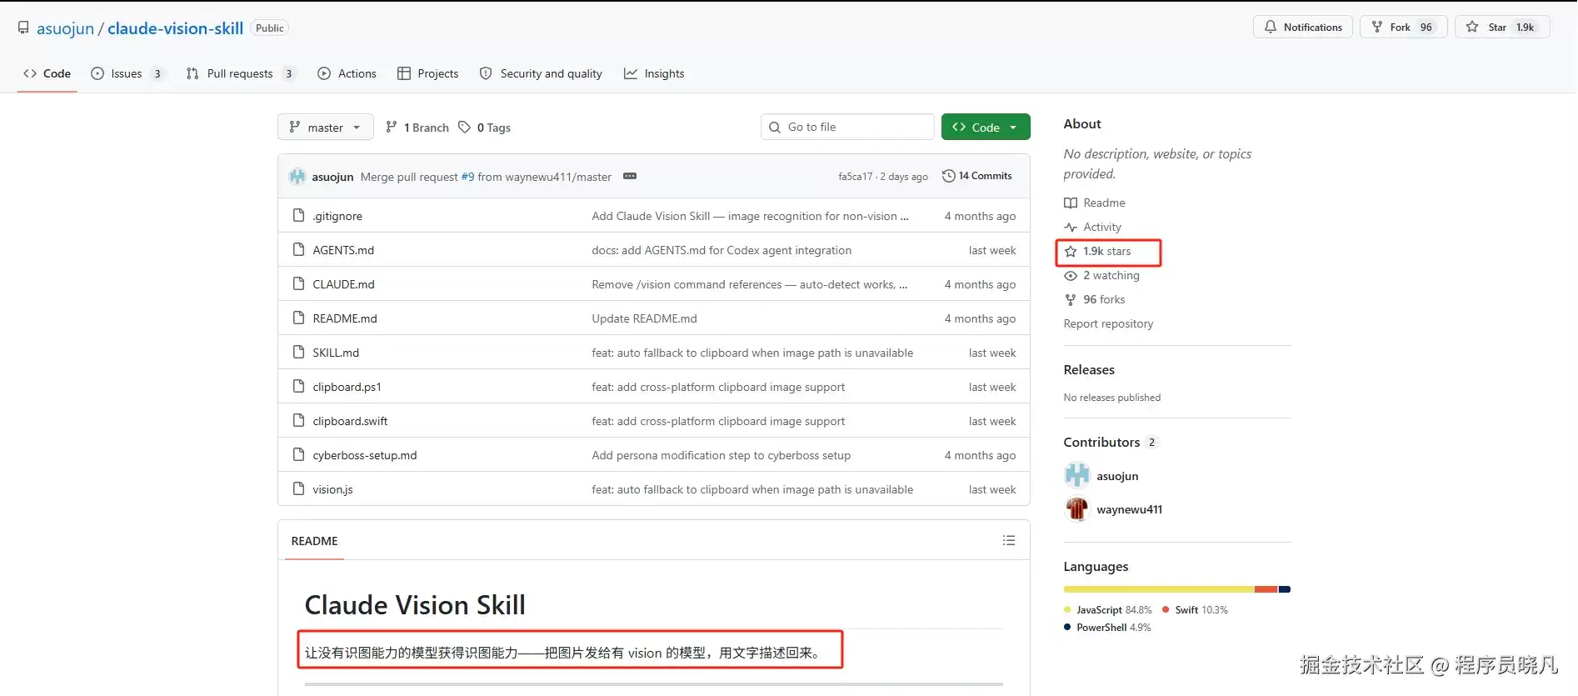Go to the Actions tab
Viewport: 1578px width, 696px height.
point(347,73)
